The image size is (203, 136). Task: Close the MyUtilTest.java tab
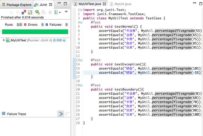coord(104,4)
